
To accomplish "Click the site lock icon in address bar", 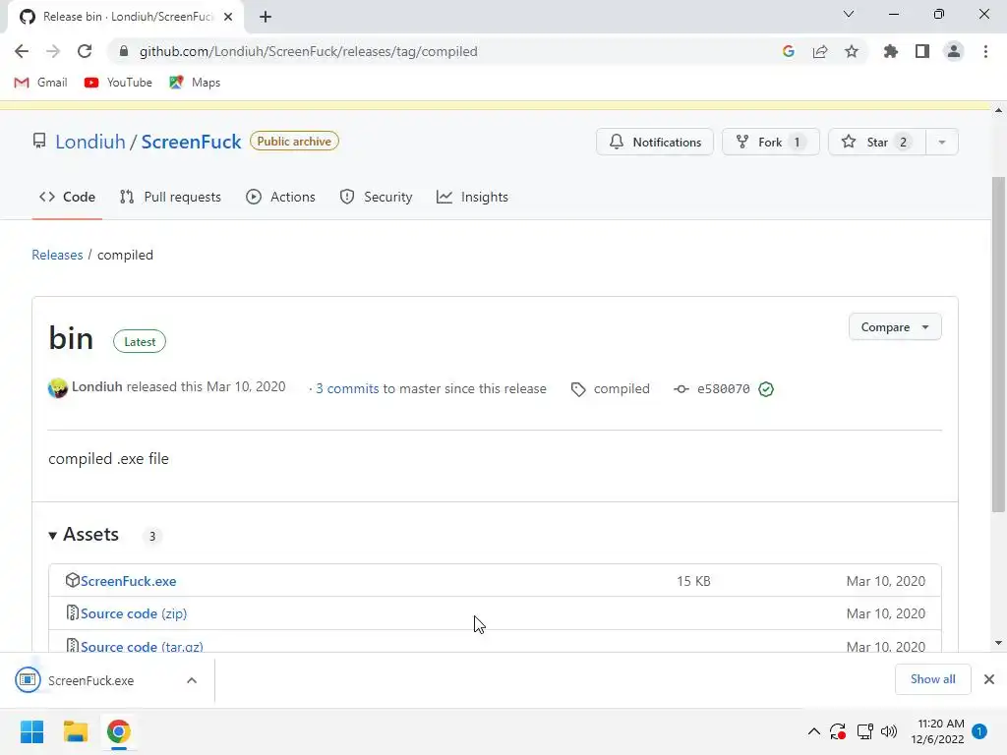I will click(x=124, y=51).
